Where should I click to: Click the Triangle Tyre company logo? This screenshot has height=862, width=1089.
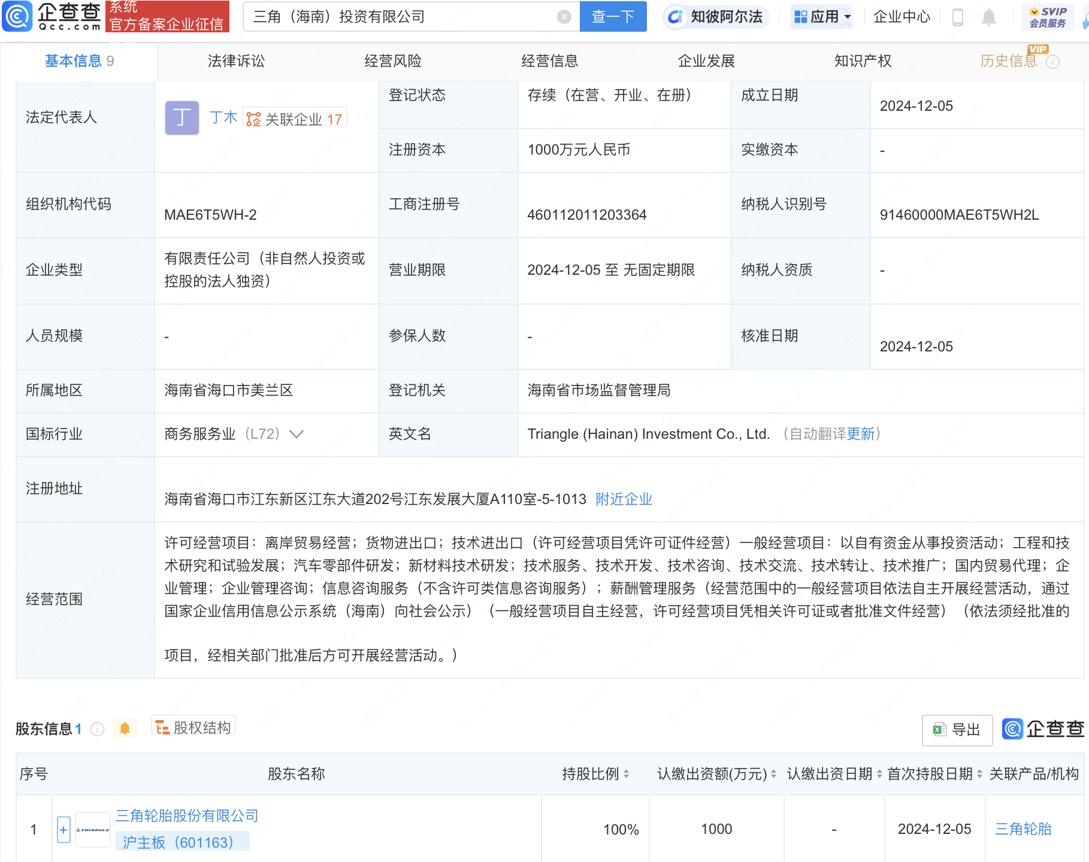pyautogui.click(x=93, y=830)
